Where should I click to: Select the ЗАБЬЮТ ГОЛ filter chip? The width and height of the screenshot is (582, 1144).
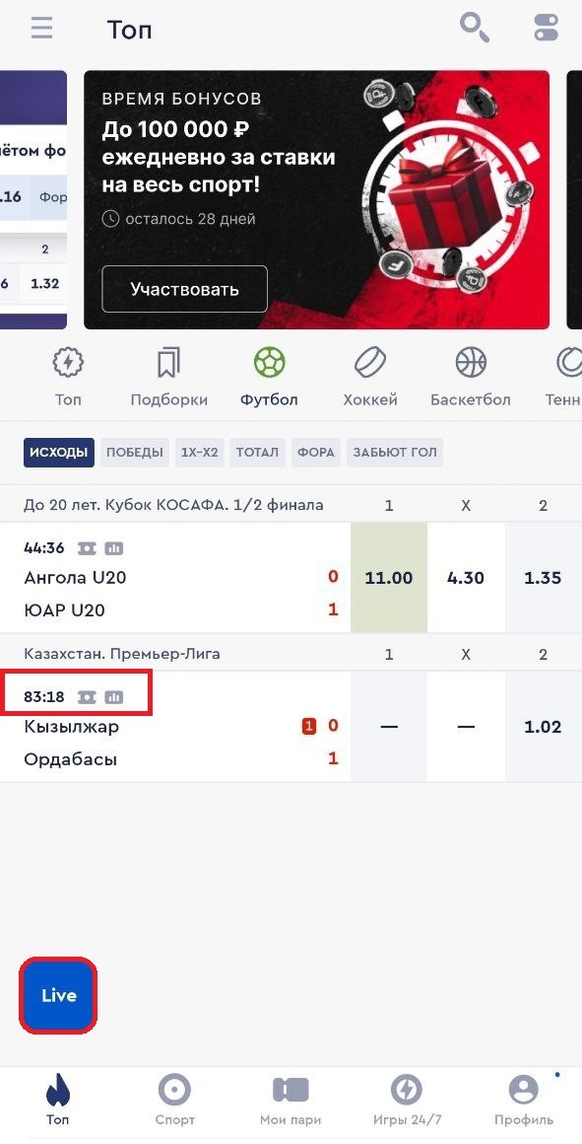pos(395,453)
